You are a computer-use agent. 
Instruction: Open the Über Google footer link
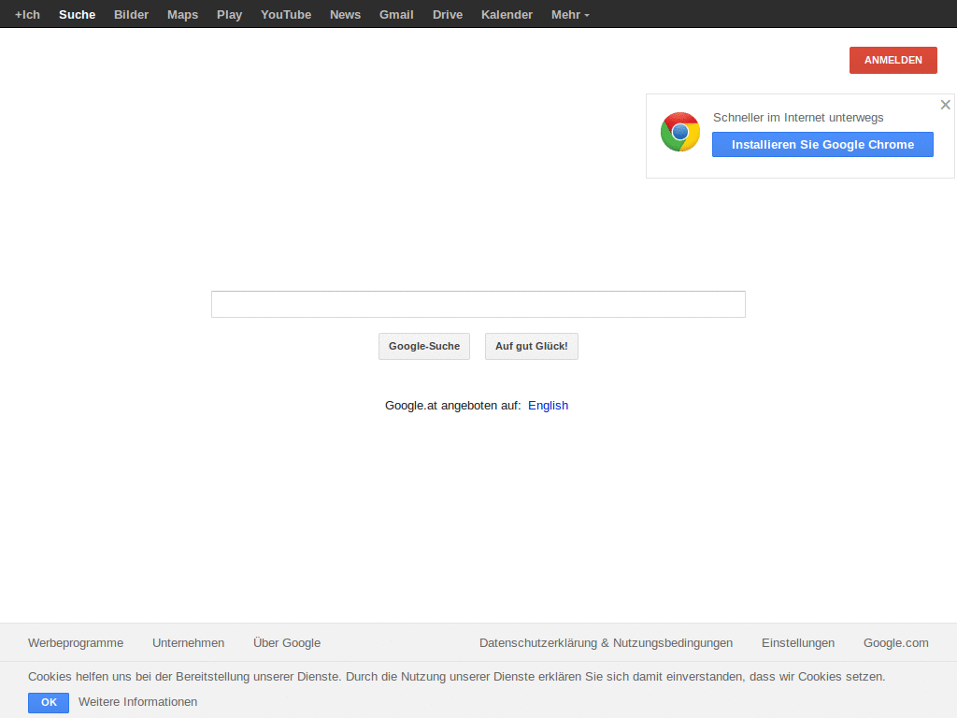[287, 643]
